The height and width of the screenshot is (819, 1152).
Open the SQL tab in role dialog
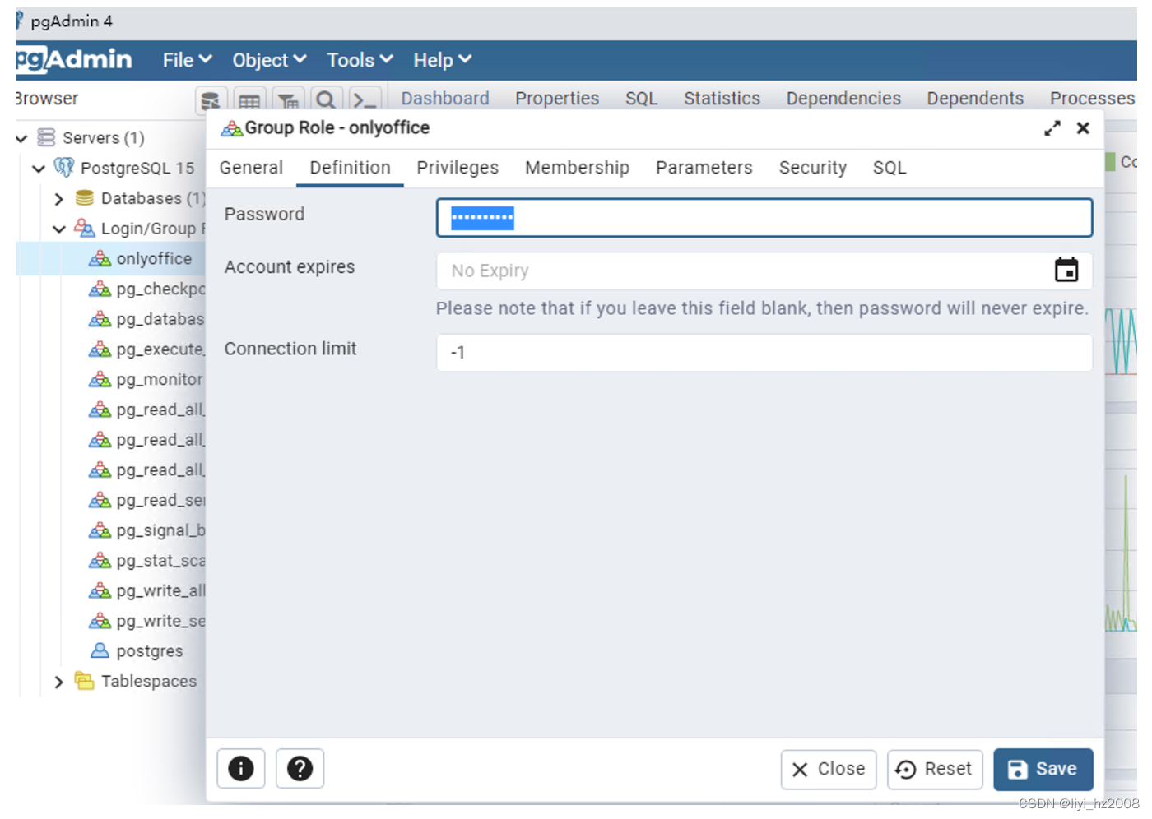click(x=890, y=168)
